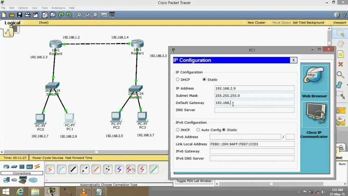
Task: Click the Copy toolbar icon
Action: (x=45, y=15)
